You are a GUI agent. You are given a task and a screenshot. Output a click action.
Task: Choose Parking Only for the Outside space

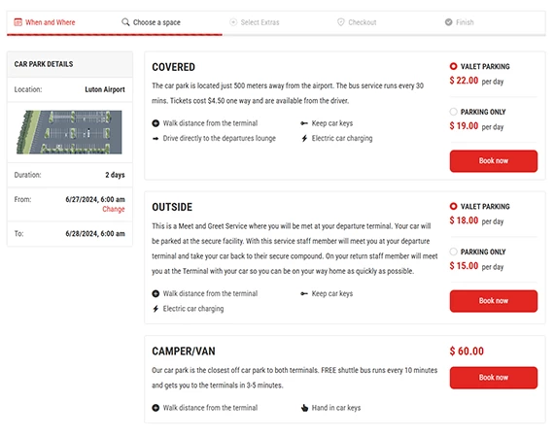click(x=453, y=252)
